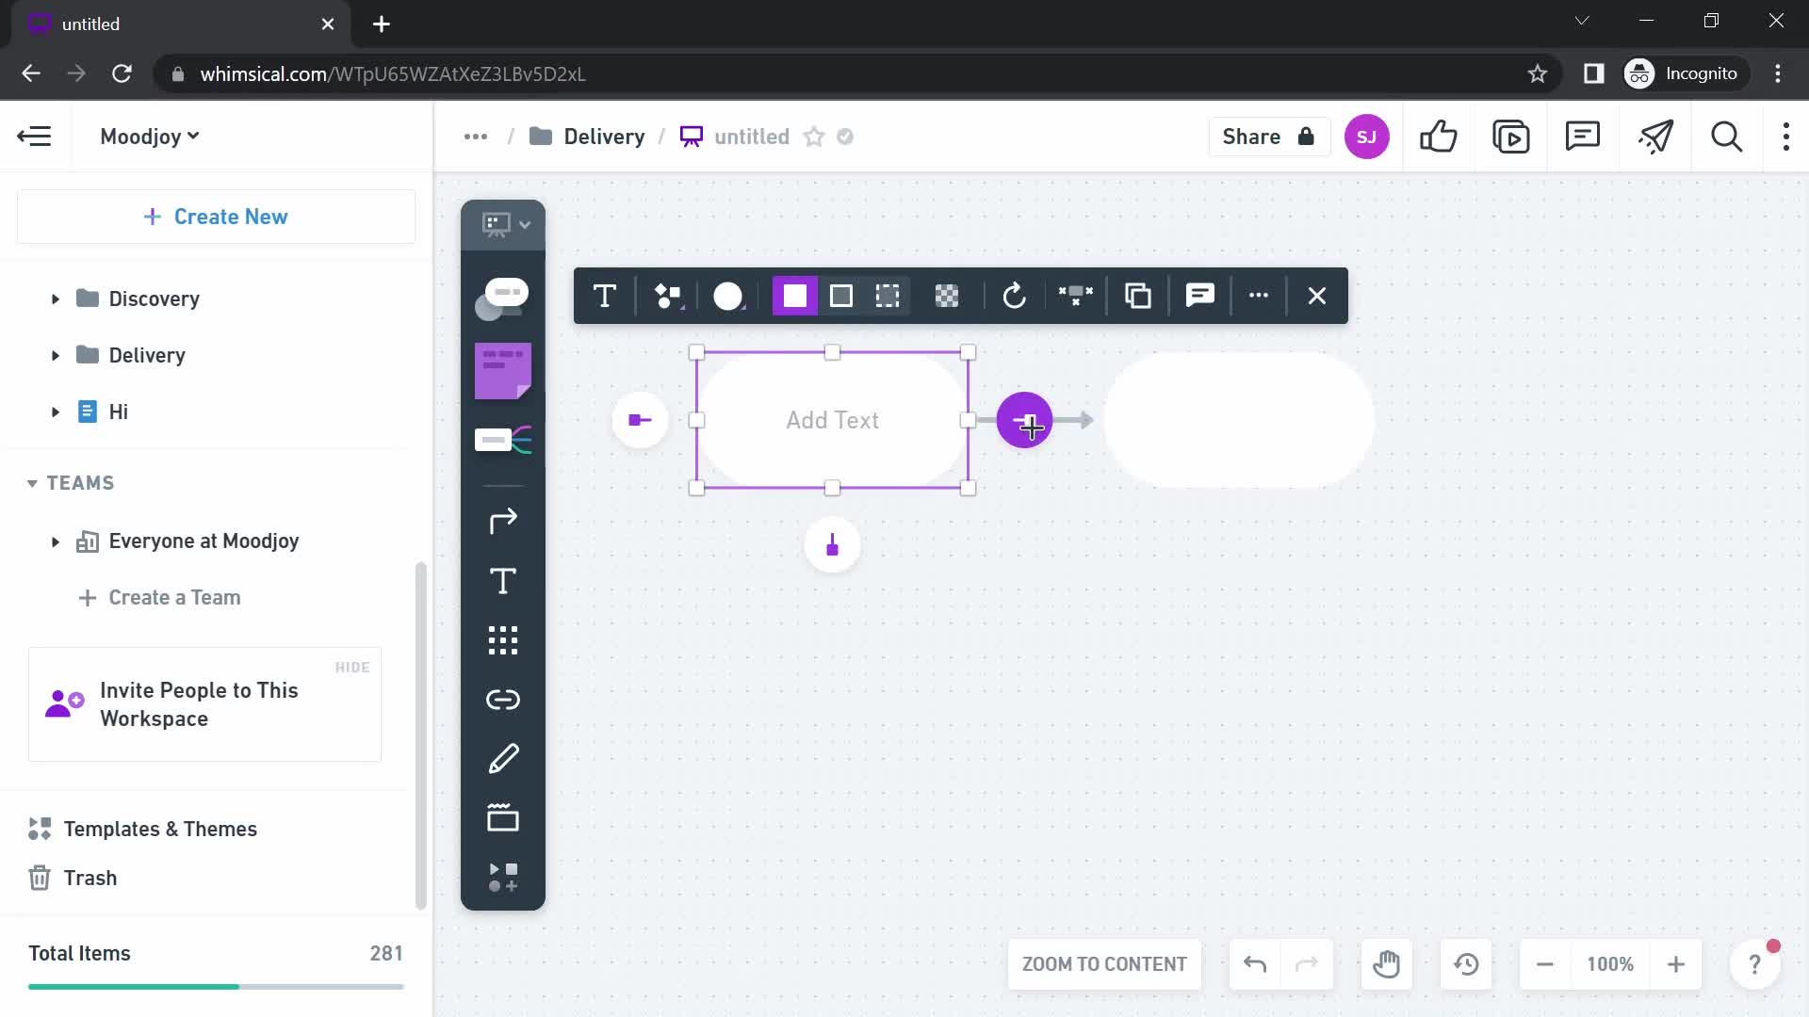Select the frame tool
The width and height of the screenshot is (1809, 1017).
tap(503, 817)
